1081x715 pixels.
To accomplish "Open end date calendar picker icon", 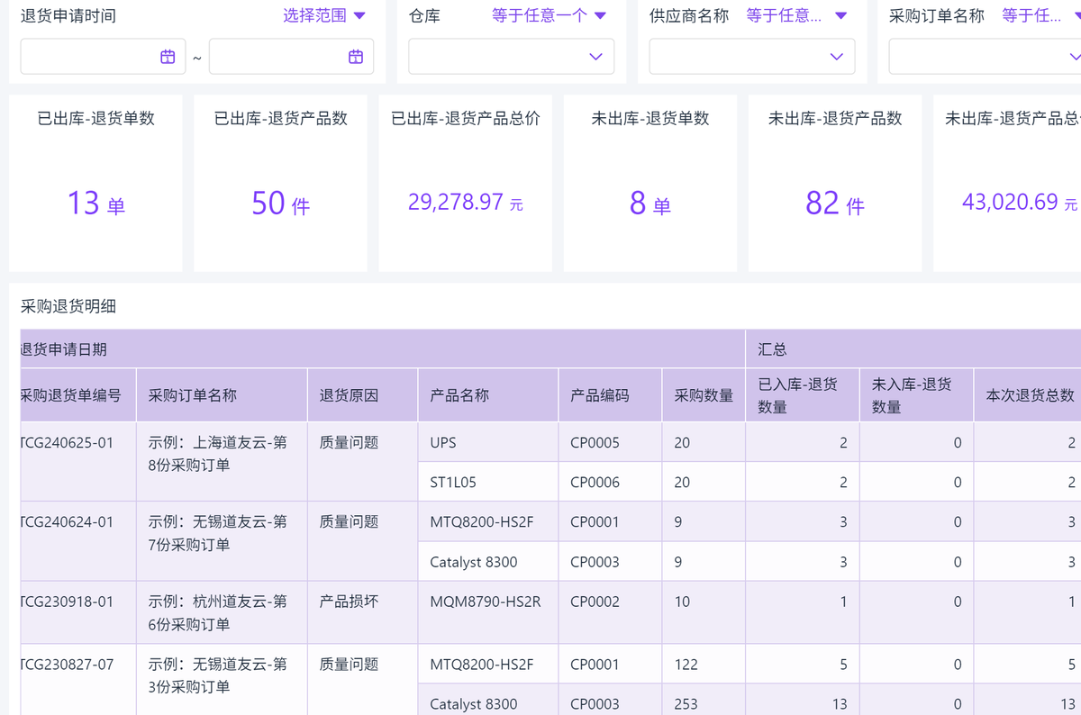I will click(356, 57).
